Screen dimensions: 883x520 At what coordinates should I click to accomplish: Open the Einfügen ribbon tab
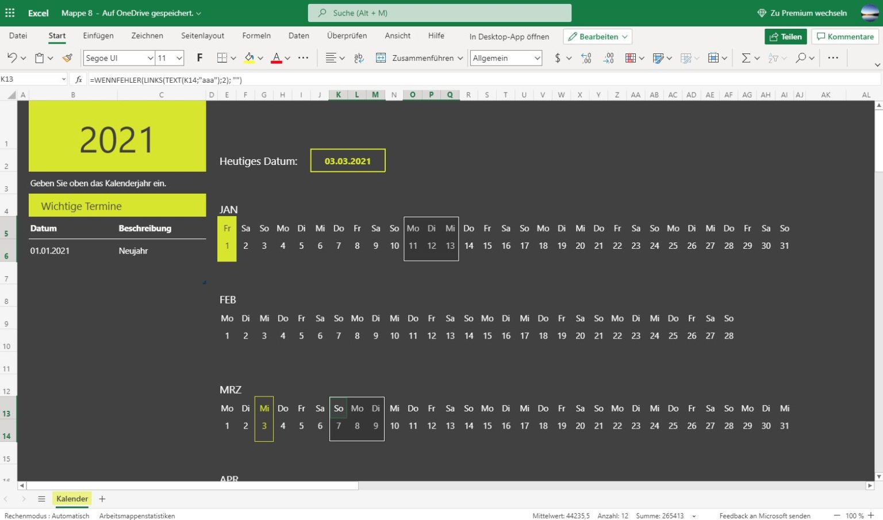click(x=98, y=35)
